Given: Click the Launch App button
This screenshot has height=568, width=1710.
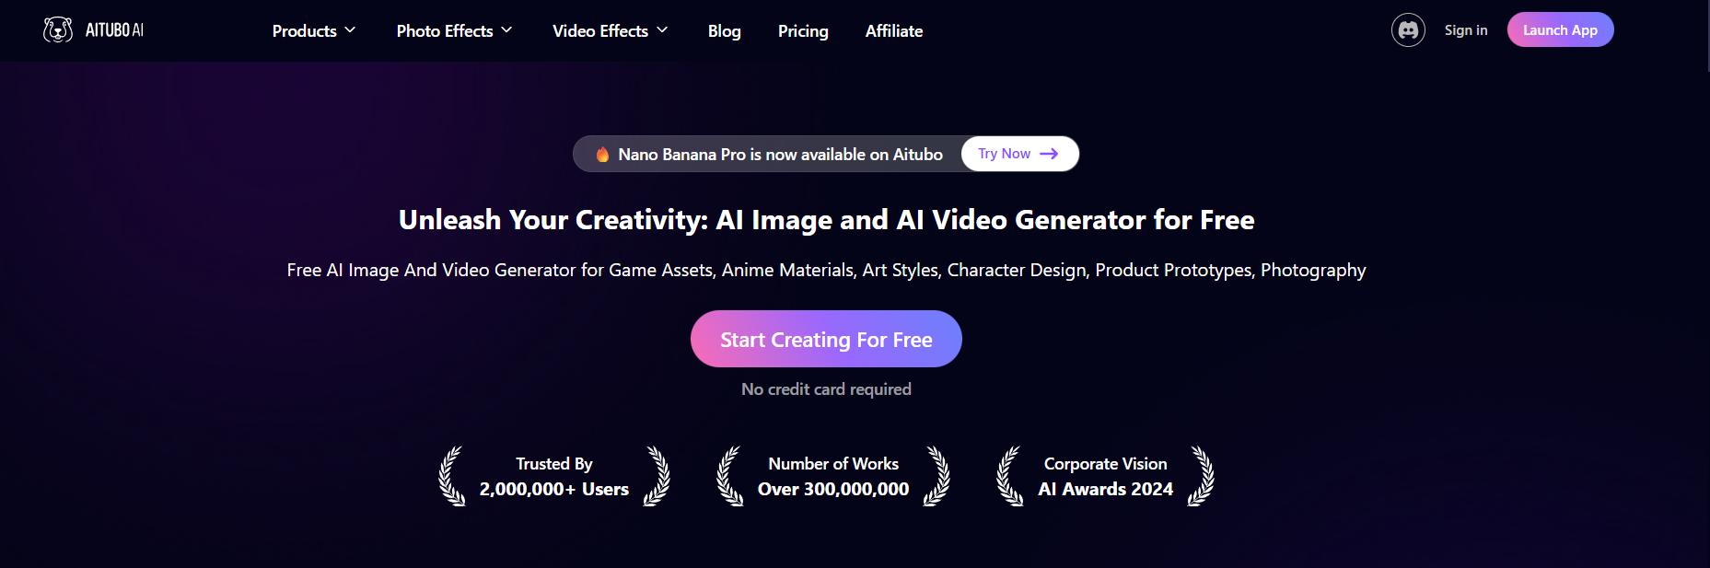Looking at the screenshot, I should (x=1560, y=29).
